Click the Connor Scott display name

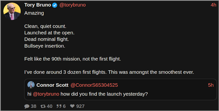point(52,85)
